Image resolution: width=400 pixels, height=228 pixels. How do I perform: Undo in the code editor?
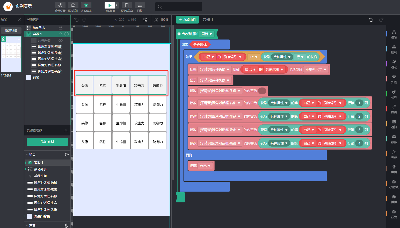(x=371, y=20)
